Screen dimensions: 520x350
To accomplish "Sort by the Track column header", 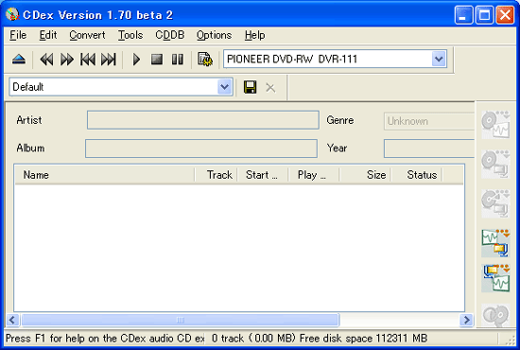I will click(x=216, y=175).
